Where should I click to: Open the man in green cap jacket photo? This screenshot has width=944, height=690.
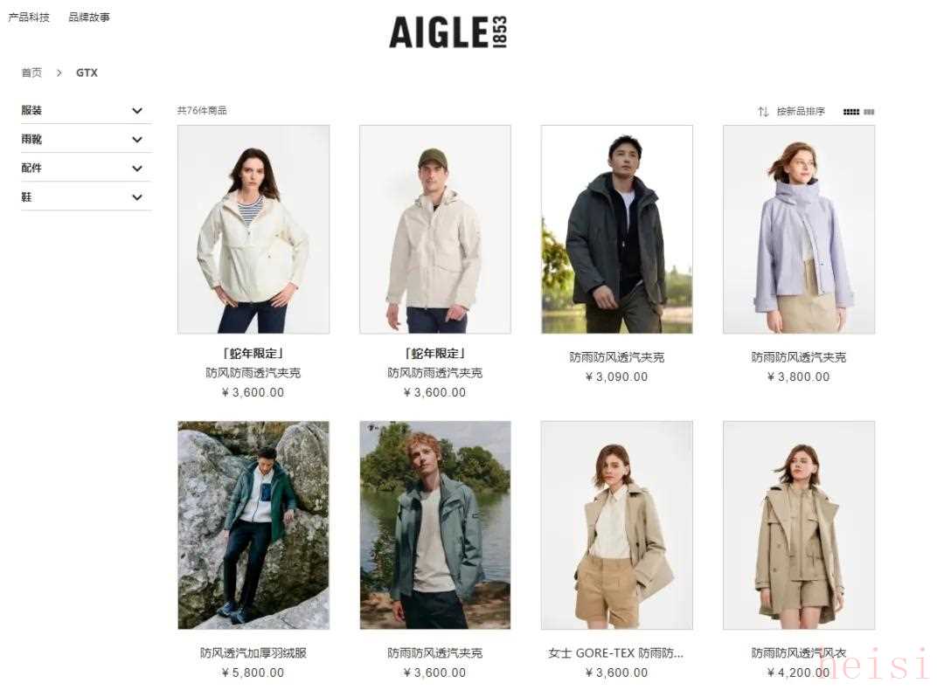(435, 229)
